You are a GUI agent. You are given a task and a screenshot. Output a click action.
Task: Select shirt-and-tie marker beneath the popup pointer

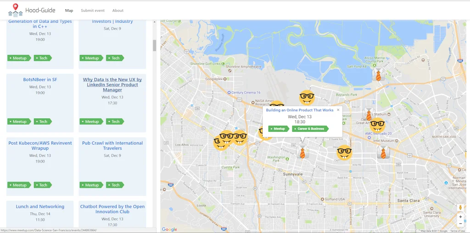pos(302,151)
